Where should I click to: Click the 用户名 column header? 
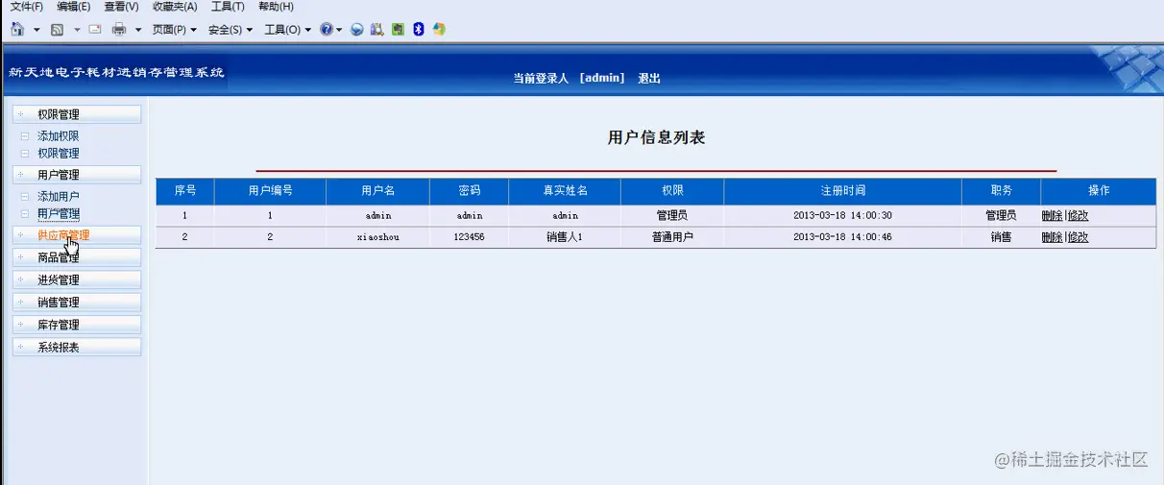tap(378, 191)
